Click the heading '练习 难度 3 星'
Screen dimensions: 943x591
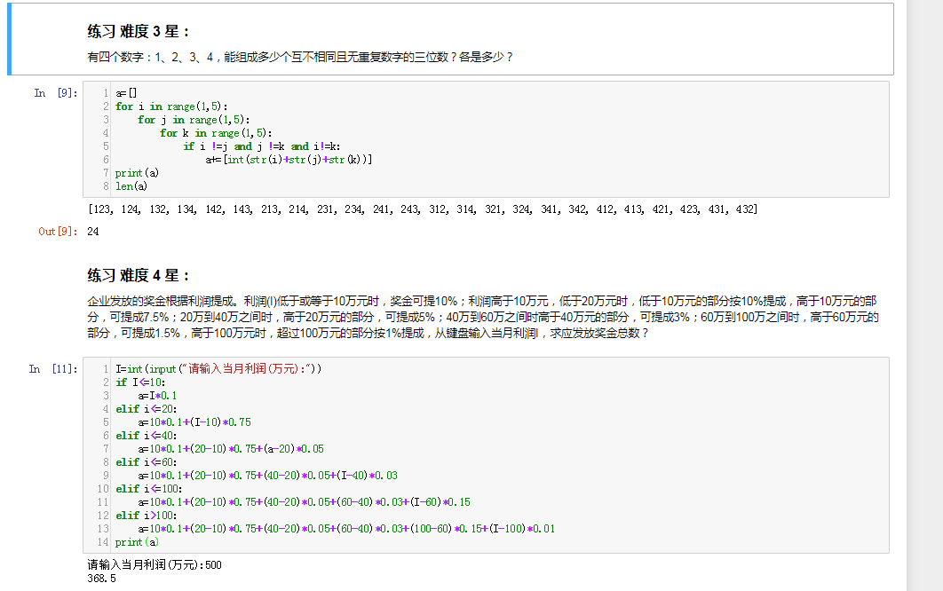[138, 31]
